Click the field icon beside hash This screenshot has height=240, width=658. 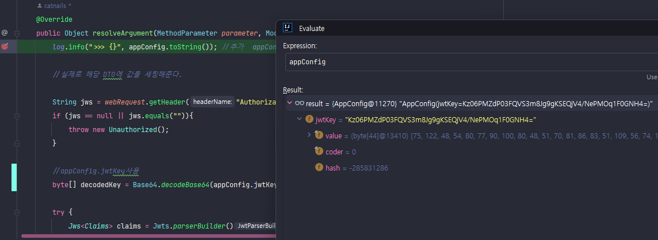pos(319,168)
